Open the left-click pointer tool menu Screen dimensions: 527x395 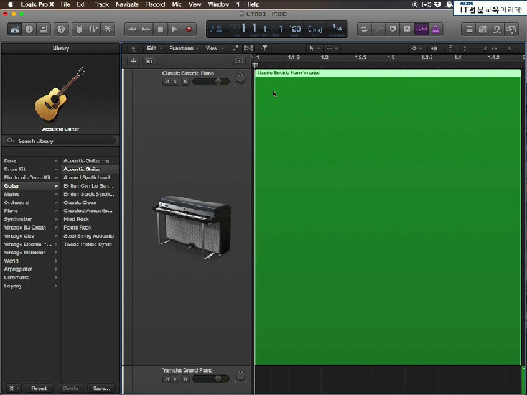tap(315, 49)
